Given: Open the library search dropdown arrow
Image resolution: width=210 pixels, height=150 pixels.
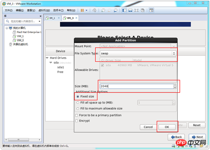Looking at the screenshot, I should (40, 21).
